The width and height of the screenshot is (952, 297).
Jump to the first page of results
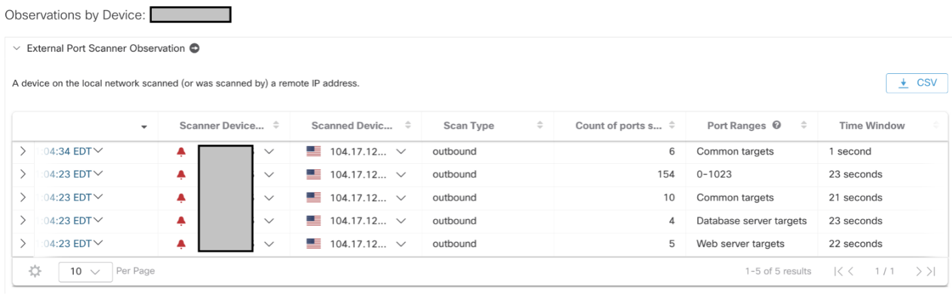(x=839, y=271)
